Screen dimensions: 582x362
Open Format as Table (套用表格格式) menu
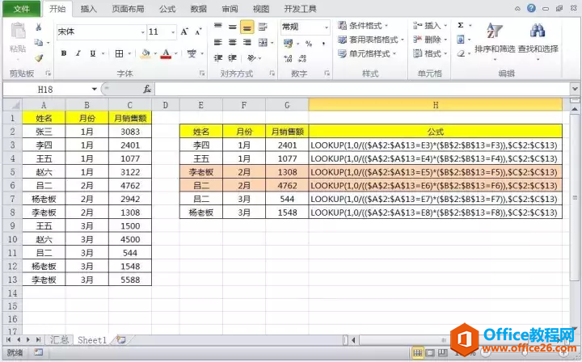(371, 40)
